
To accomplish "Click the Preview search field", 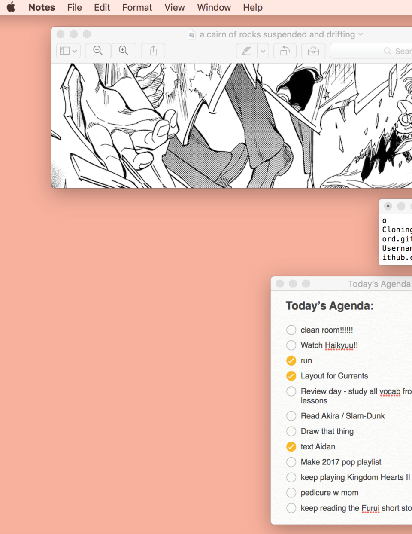I will click(x=371, y=51).
